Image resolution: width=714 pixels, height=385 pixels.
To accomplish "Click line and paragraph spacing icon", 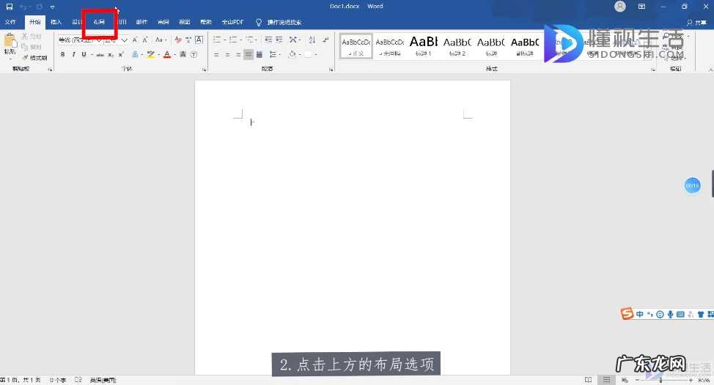I will point(272,55).
